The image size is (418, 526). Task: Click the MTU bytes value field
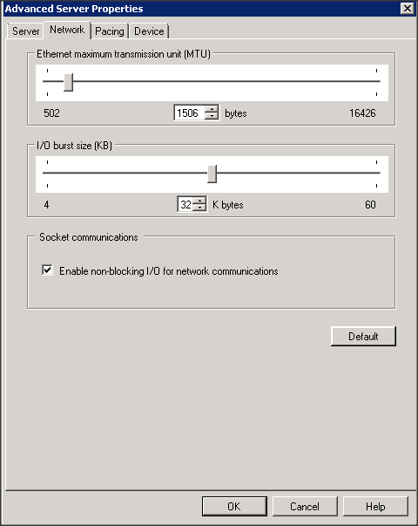(x=190, y=113)
